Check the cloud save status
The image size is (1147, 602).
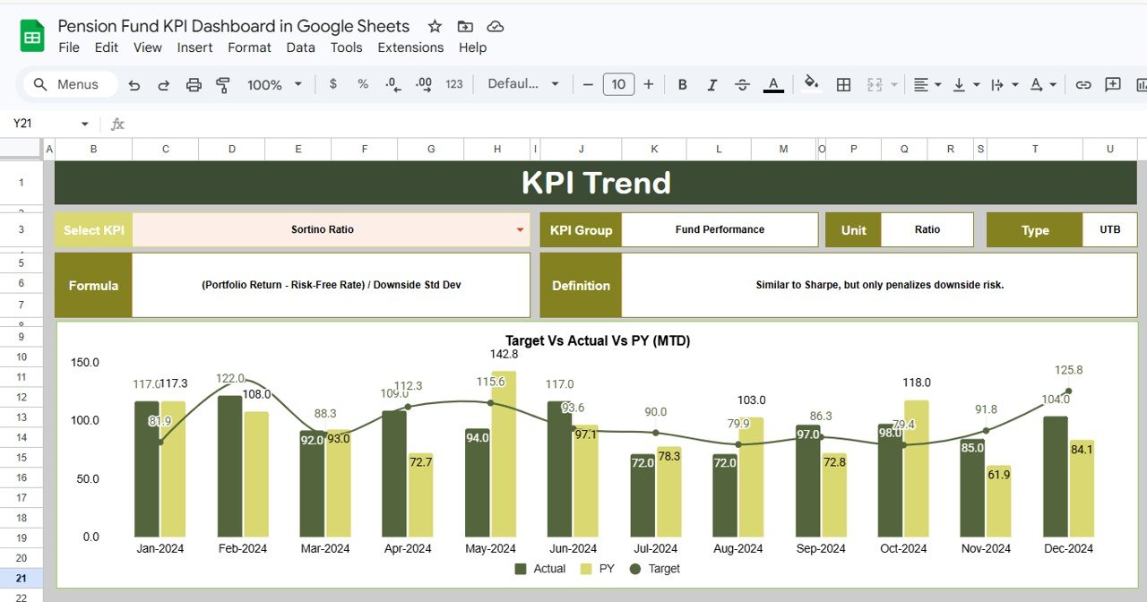coord(495,26)
